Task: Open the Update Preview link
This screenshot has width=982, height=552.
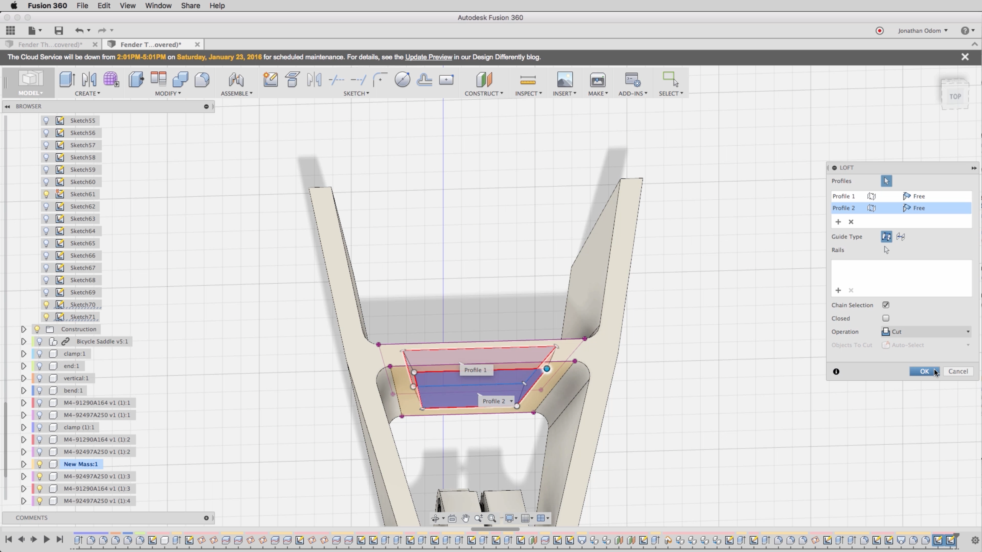Action: (428, 57)
